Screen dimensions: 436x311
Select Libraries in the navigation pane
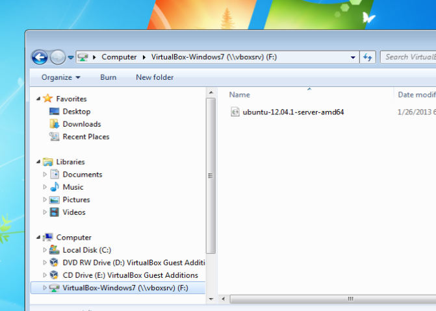click(x=70, y=162)
